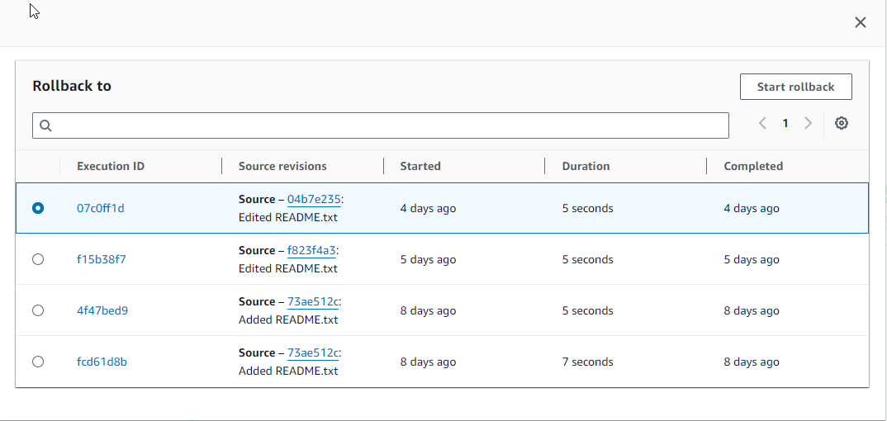Select execution 4f47bed9 radio button
The width and height of the screenshot is (887, 421).
click(38, 310)
